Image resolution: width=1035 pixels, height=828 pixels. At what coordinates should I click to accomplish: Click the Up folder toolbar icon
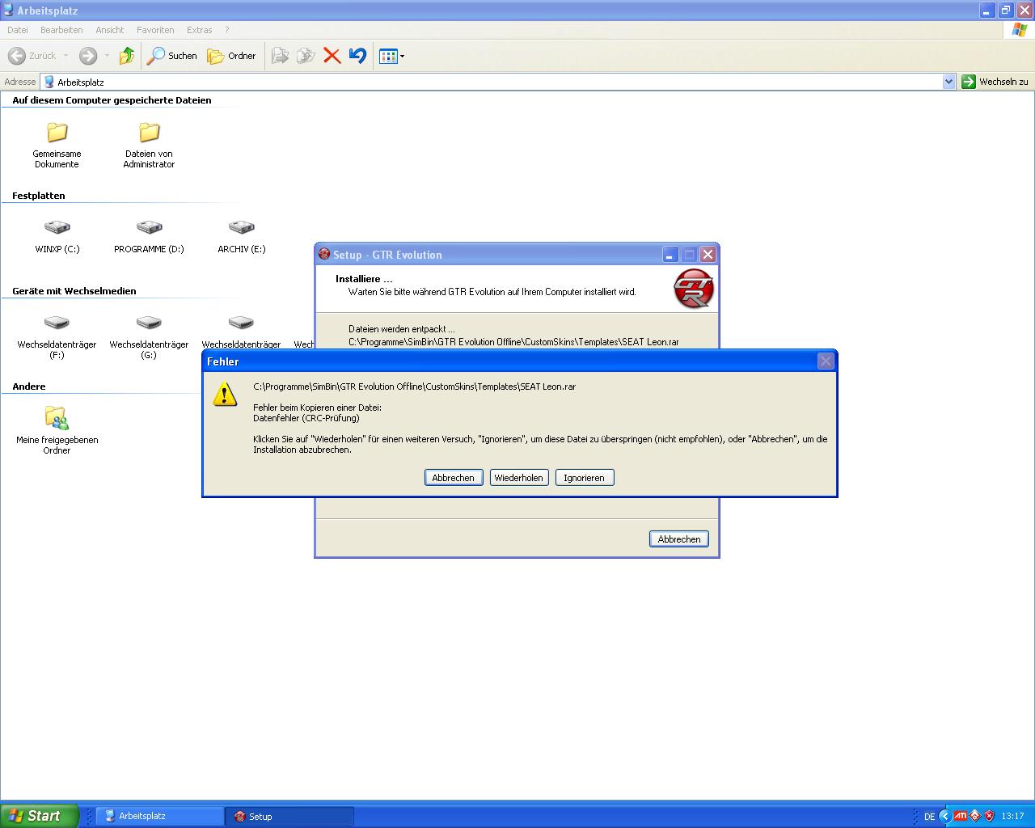[x=127, y=56]
